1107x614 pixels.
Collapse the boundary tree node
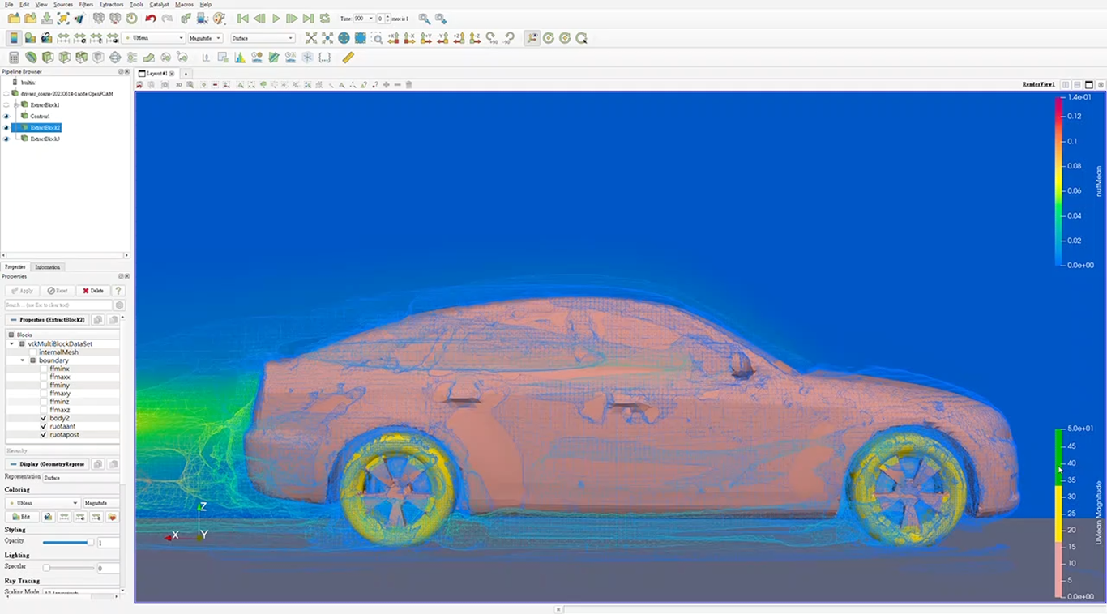(23, 360)
